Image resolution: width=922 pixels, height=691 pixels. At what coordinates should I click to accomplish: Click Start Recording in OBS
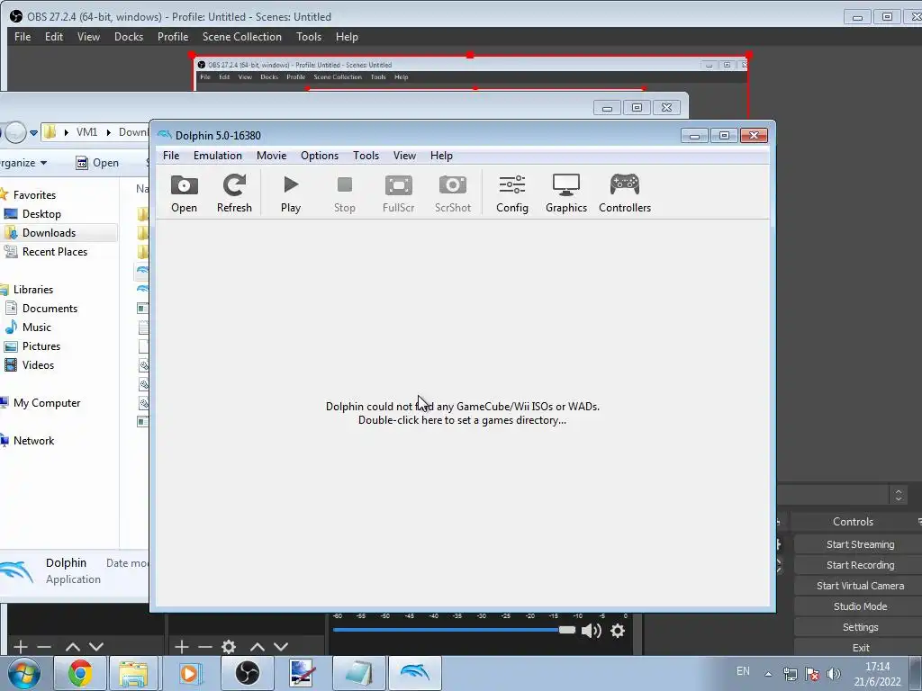point(860,565)
